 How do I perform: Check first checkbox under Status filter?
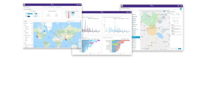point(24,27)
